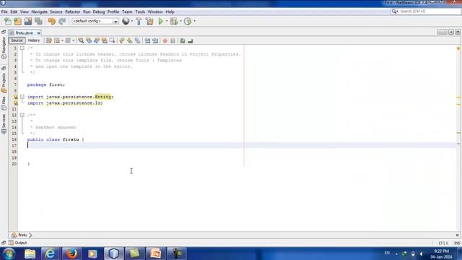Open Firefox from the taskbar
Viewport: 462px width, 260px height.
tap(71, 253)
